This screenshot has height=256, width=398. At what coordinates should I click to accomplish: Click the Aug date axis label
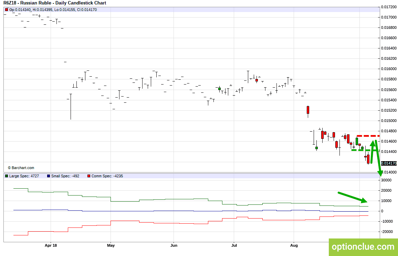click(x=294, y=245)
